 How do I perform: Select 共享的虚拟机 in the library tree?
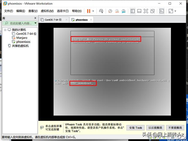(x=20, y=46)
